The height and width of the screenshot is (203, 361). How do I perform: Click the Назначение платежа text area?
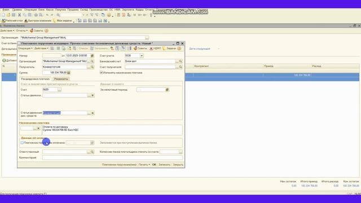point(112,130)
